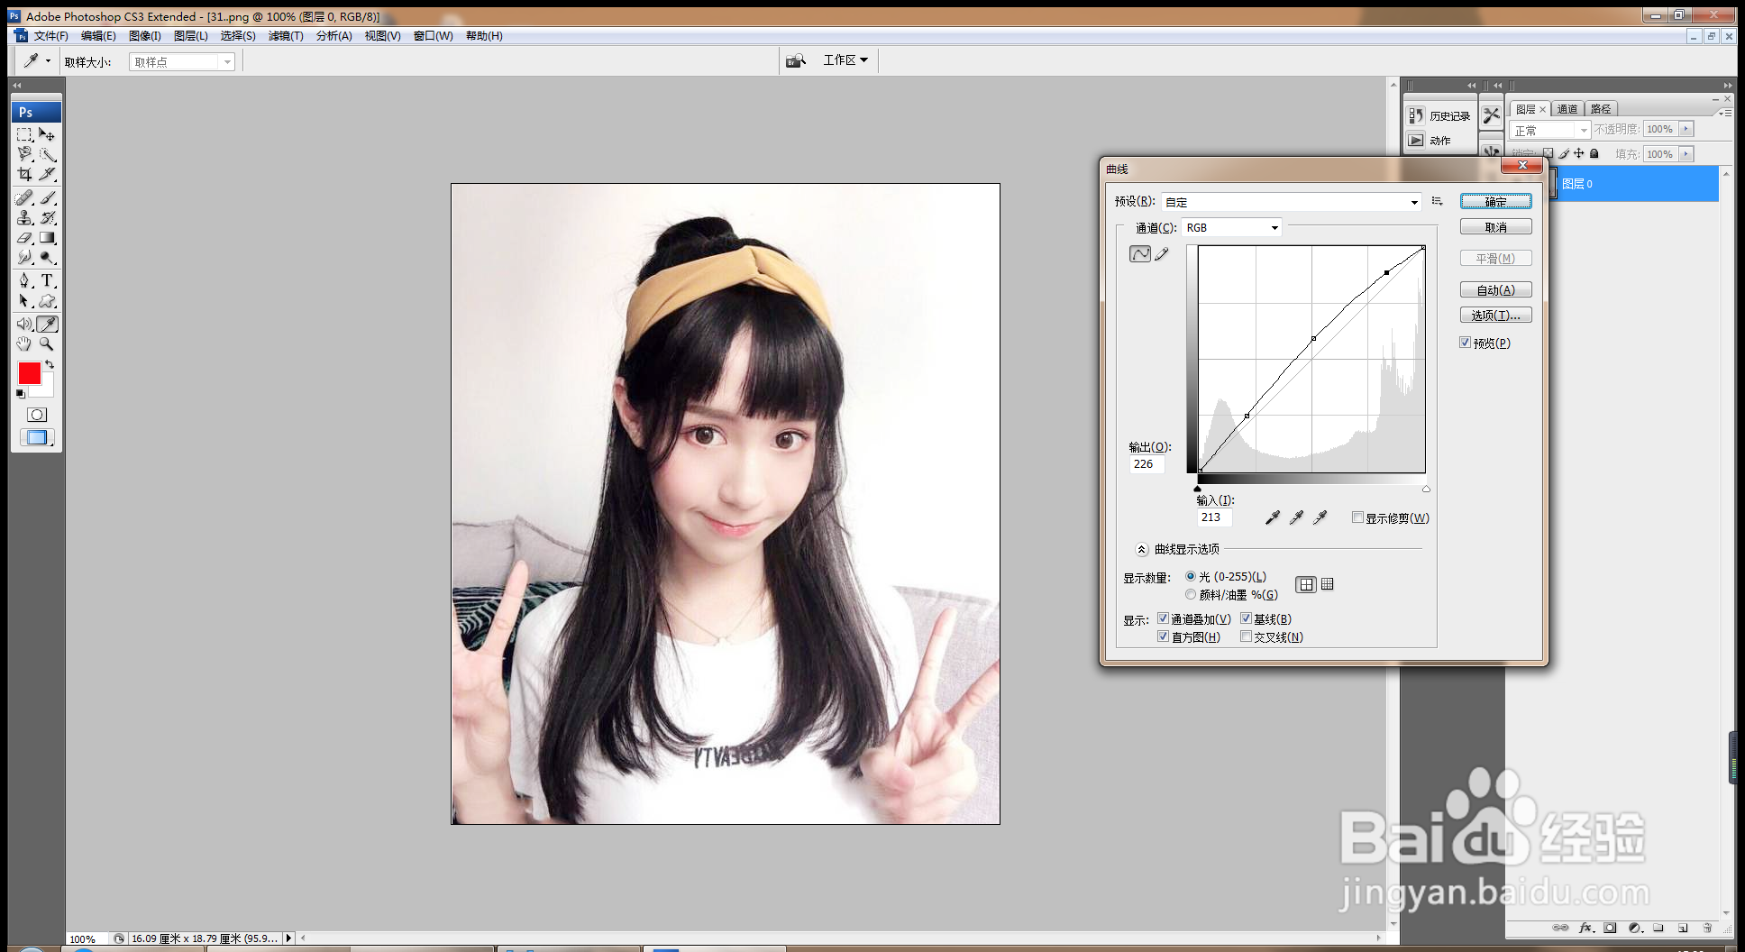
Task: Choose the pencil draw-curve mode icon
Action: point(1162,254)
